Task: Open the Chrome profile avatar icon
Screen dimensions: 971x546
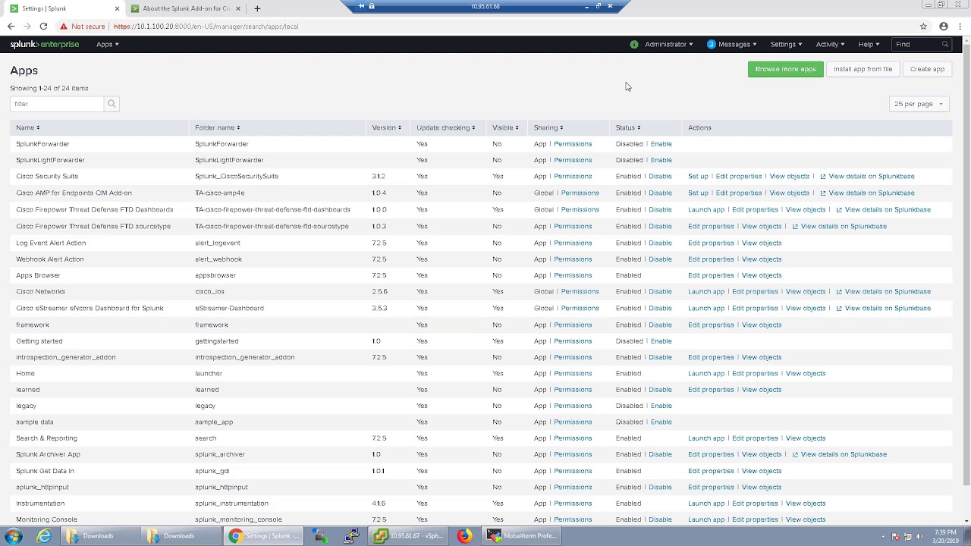Action: pyautogui.click(x=944, y=27)
